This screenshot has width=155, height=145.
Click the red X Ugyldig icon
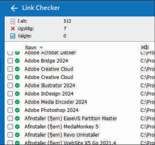(x=13, y=29)
